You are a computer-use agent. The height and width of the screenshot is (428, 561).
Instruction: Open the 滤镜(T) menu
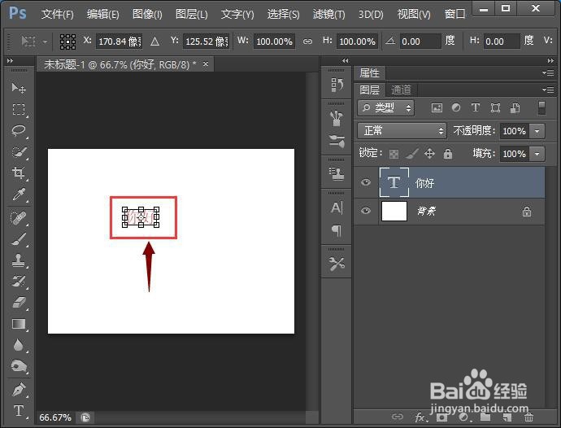click(x=328, y=15)
